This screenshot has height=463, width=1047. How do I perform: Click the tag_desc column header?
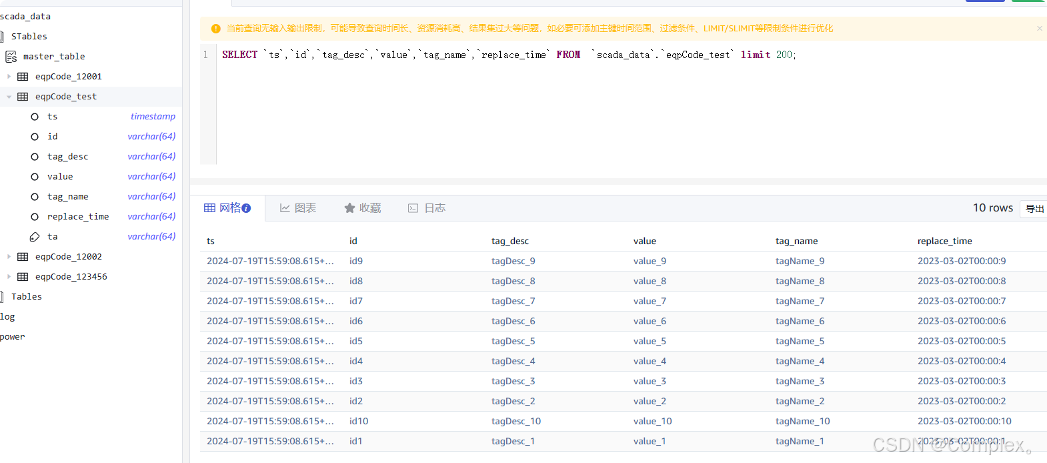pyautogui.click(x=510, y=242)
